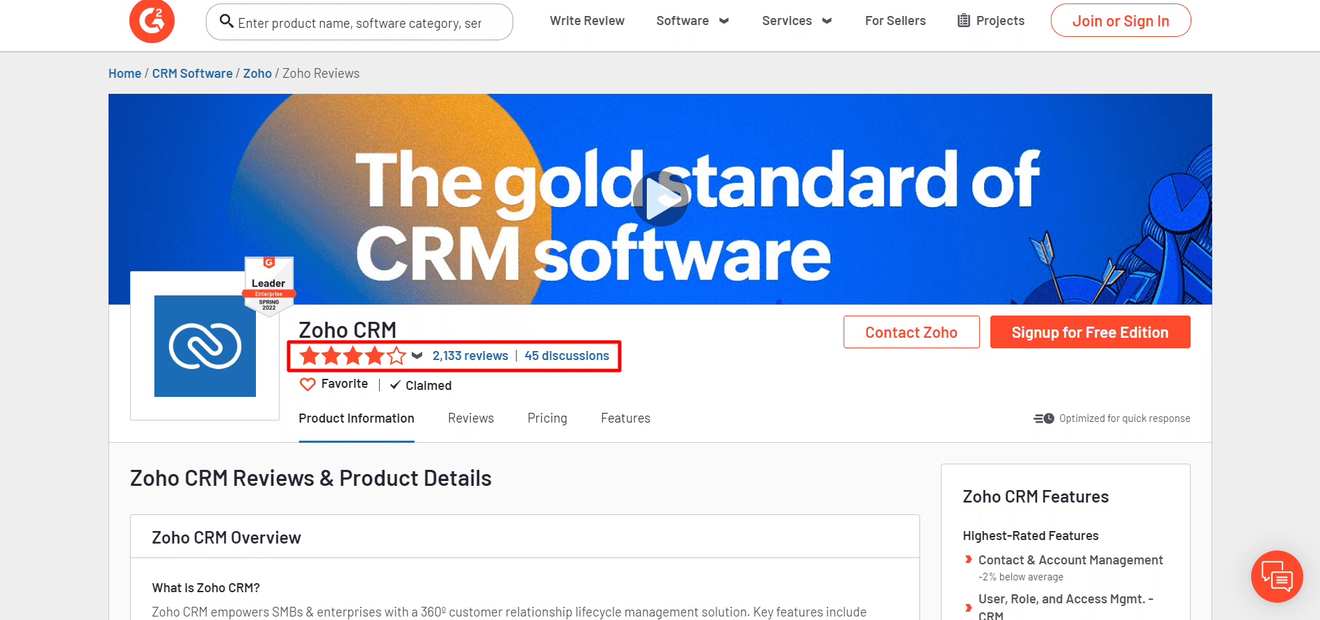Click Signup for Free Edition button
This screenshot has height=620, width=1320.
coord(1090,332)
